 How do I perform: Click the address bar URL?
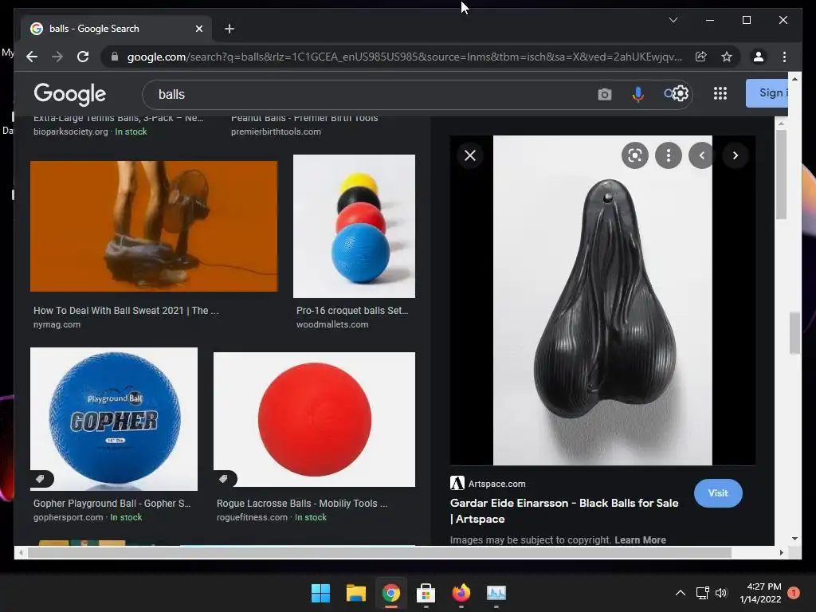[404, 57]
